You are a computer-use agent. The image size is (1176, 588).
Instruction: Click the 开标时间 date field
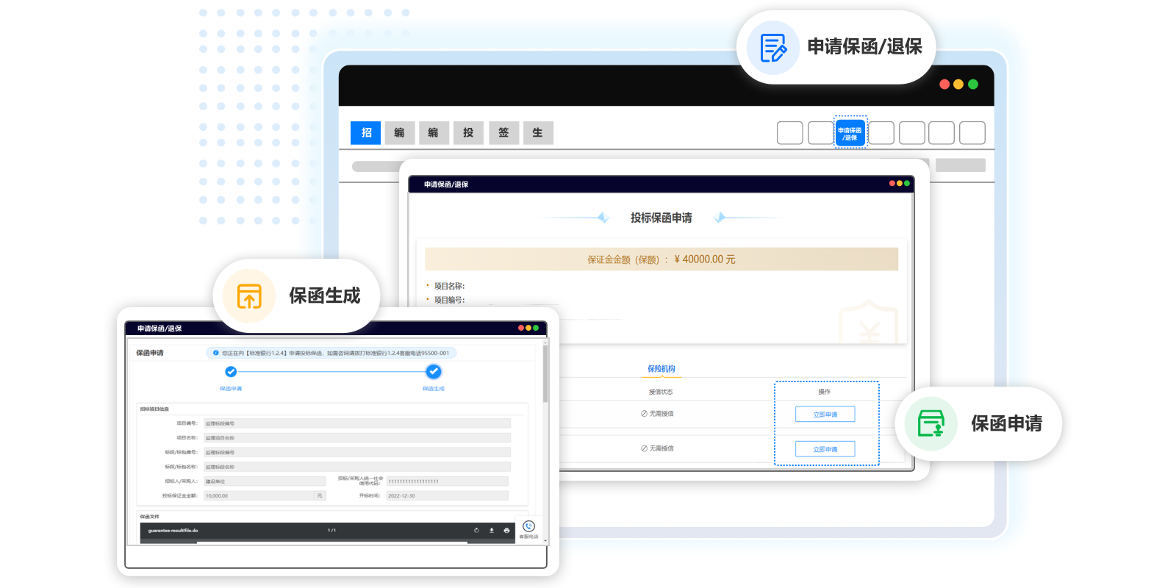click(x=446, y=496)
